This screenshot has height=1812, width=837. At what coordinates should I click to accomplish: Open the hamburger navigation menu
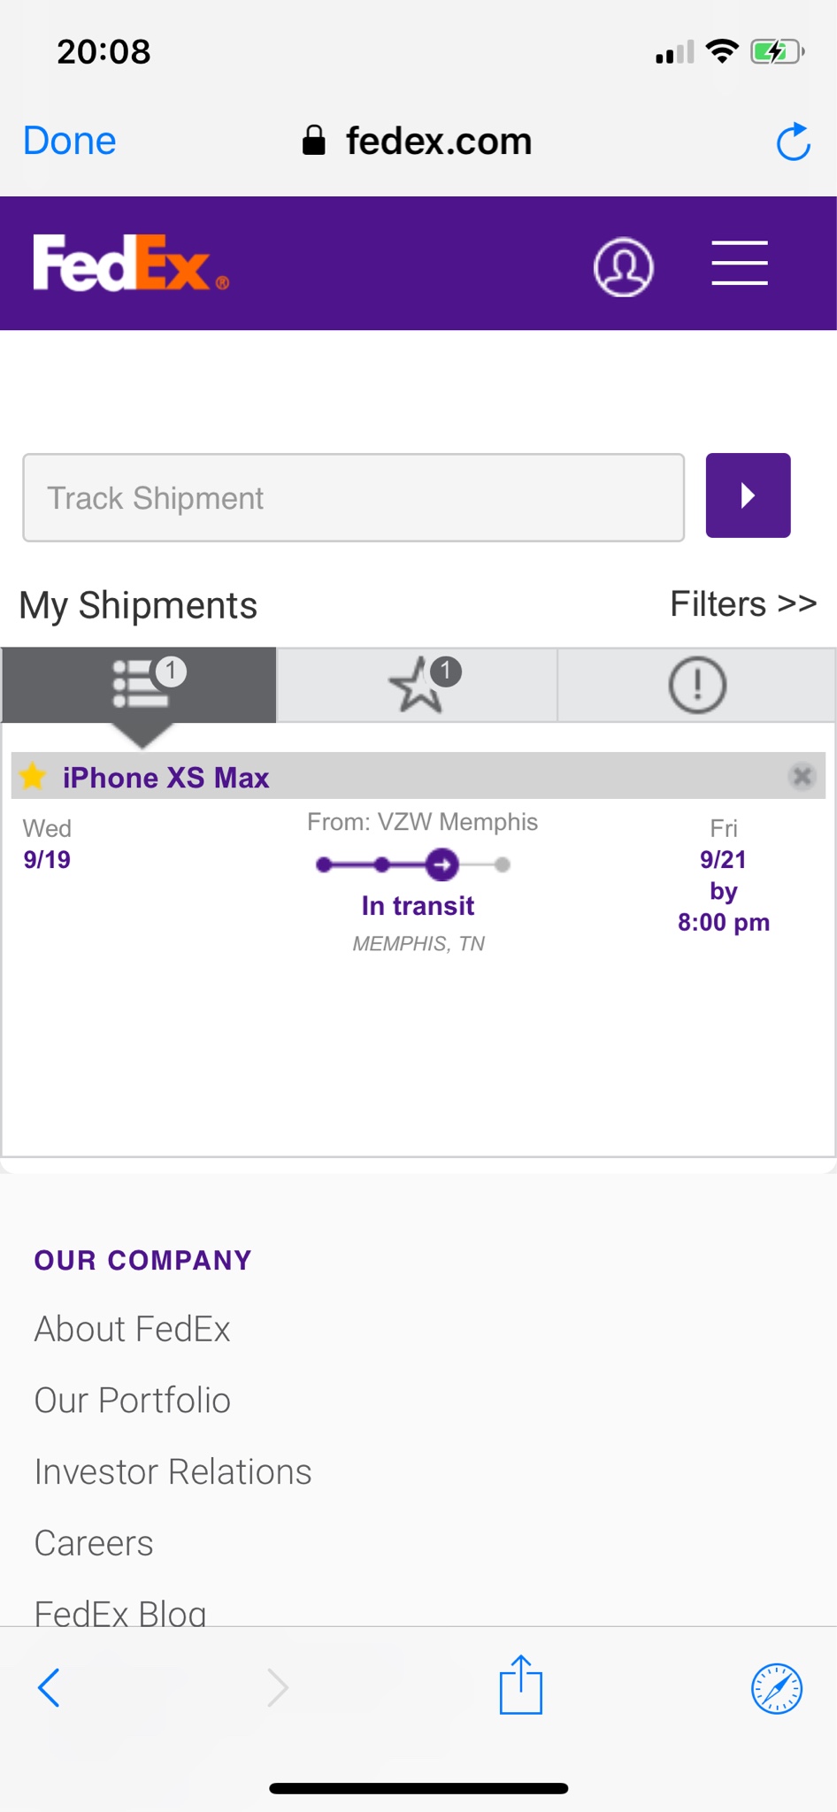click(740, 263)
